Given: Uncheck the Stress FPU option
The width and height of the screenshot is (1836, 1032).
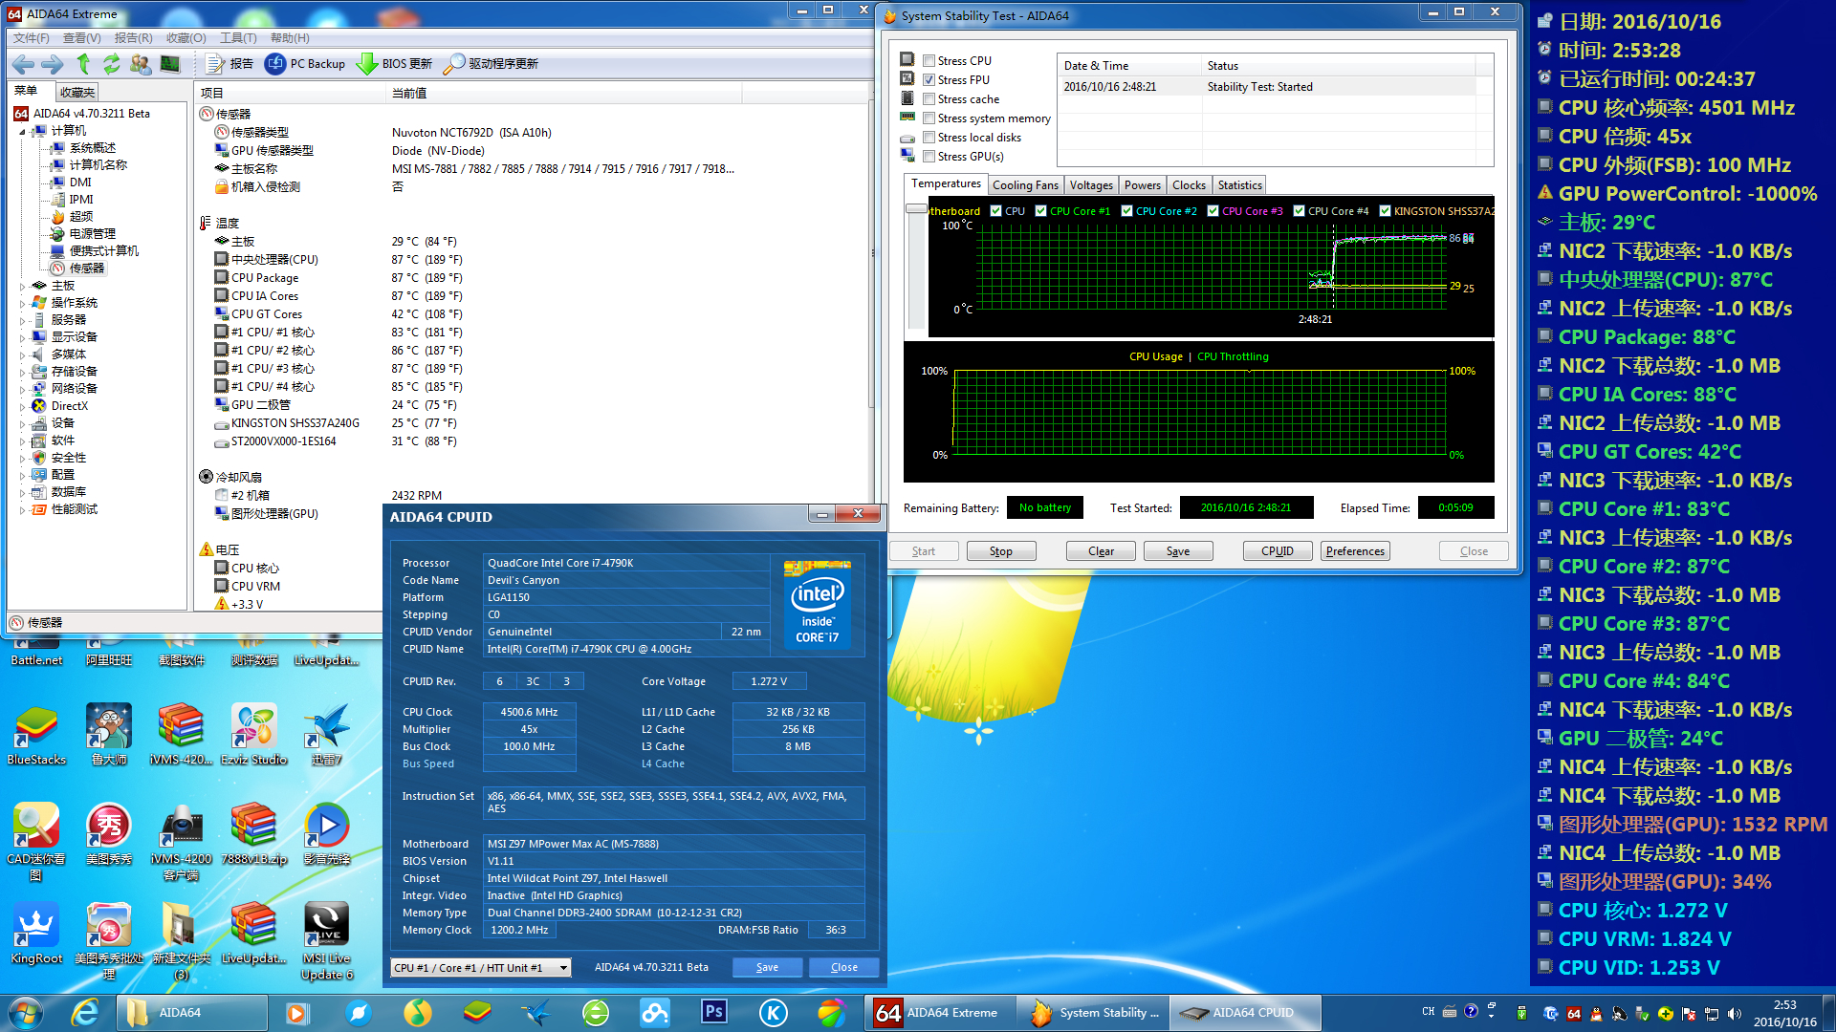Looking at the screenshot, I should (x=929, y=80).
